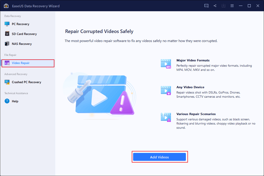This screenshot has width=264, height=176.
Task: Click the 'Major Video Formats' heading text
Action: [x=193, y=60]
